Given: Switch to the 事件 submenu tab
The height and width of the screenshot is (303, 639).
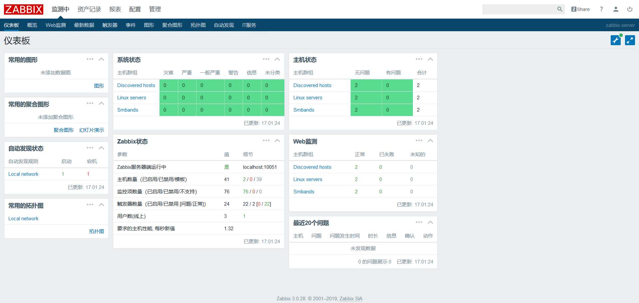Looking at the screenshot, I should tap(131, 25).
